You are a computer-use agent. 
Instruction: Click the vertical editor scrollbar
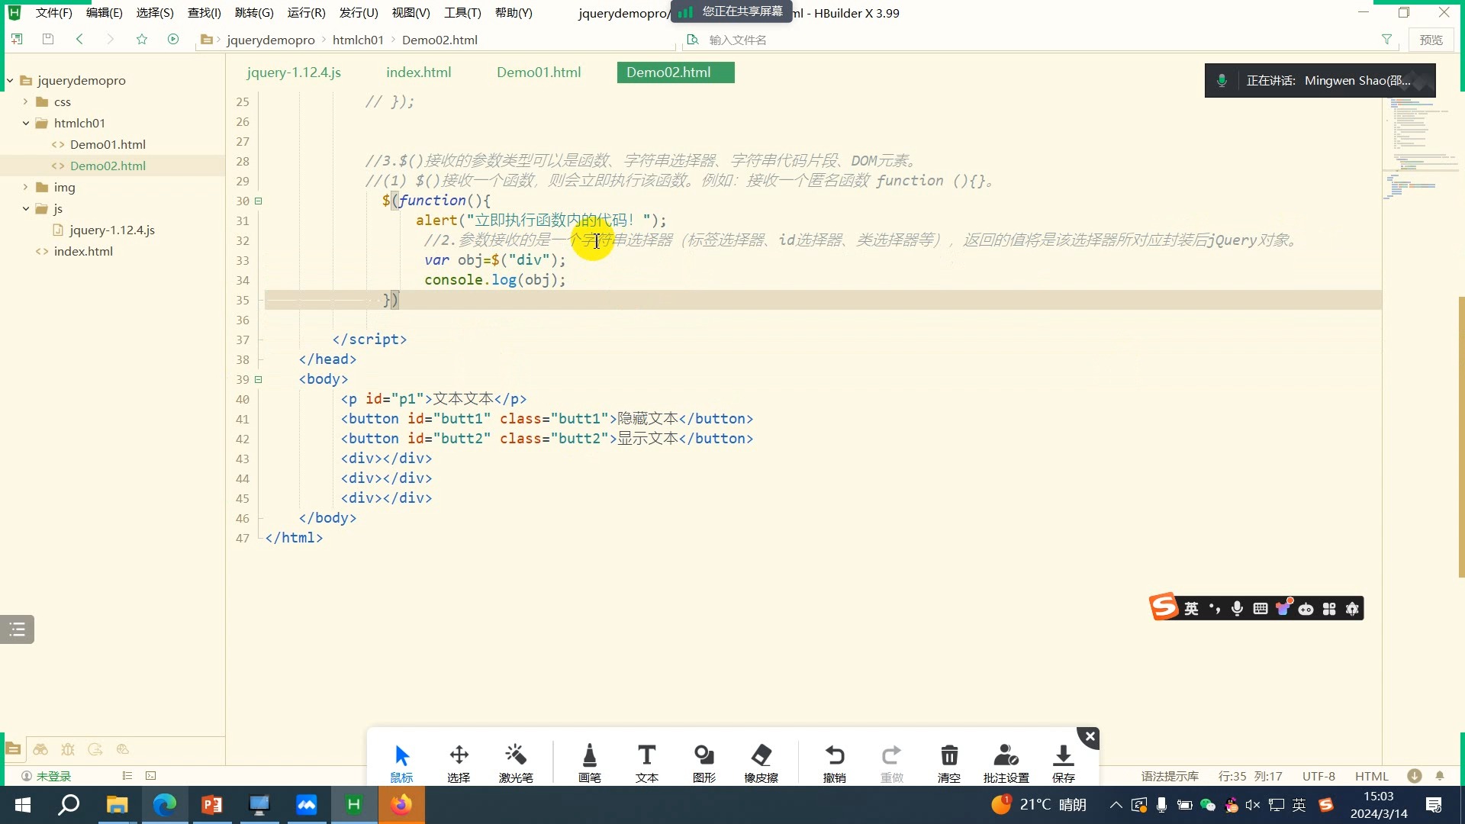pyautogui.click(x=1461, y=436)
